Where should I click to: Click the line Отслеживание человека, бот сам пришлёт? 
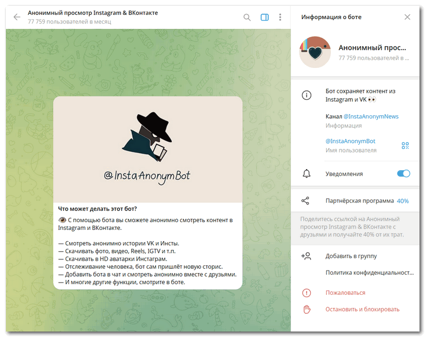140,267
